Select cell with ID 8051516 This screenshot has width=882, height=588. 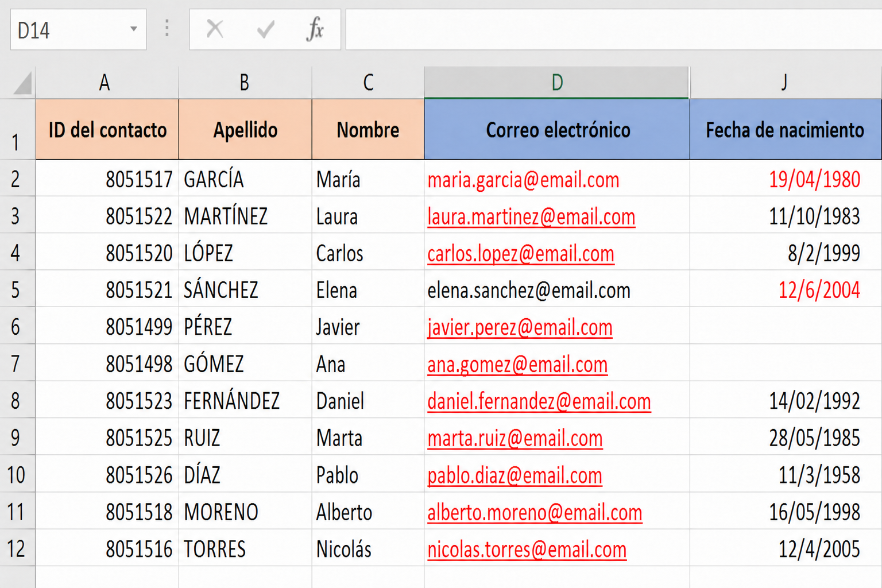coord(107,548)
